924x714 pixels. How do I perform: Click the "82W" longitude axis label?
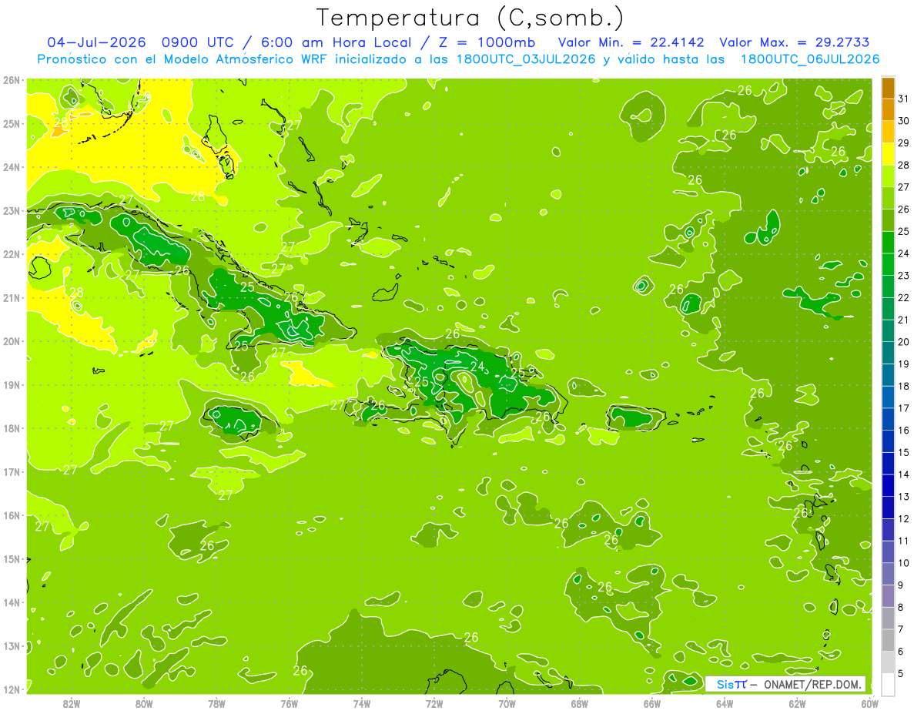[72, 703]
